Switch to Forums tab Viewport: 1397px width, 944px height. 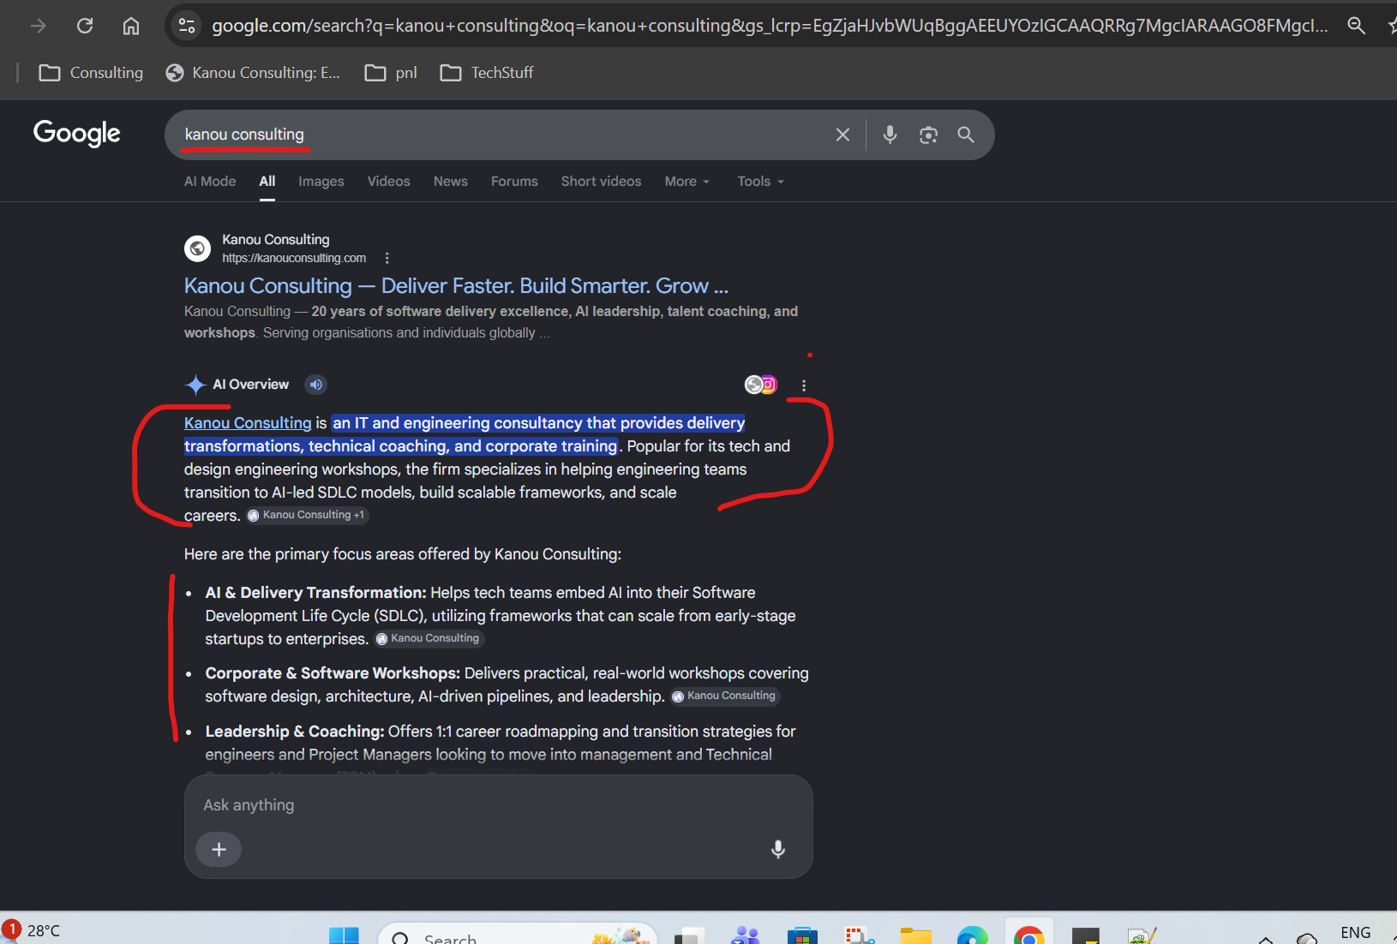point(514,182)
